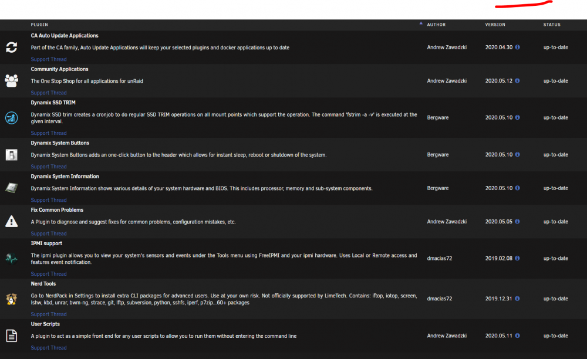
Task: Click the Community Applications people icon
Action: 12,80
